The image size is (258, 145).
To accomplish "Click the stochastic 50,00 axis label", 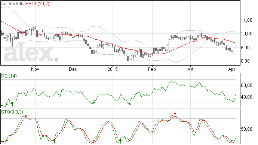I will 246,129.
